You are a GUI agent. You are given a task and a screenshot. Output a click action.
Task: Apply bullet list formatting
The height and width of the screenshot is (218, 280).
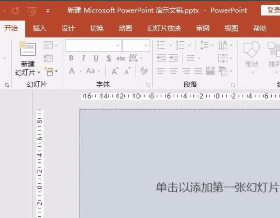click(161, 45)
